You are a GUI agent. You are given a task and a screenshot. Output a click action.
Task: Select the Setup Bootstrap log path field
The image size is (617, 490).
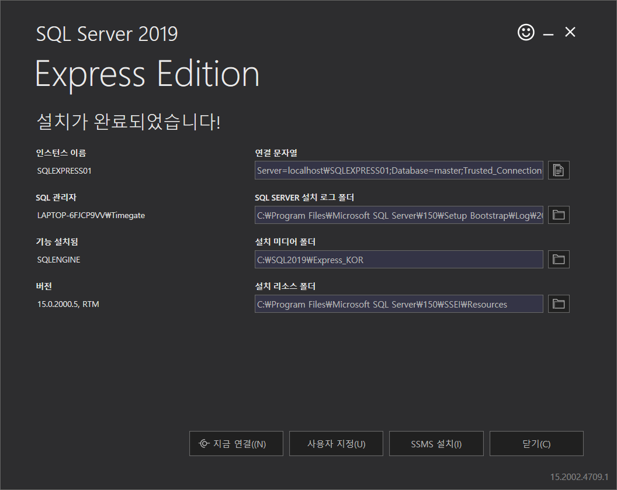point(399,215)
